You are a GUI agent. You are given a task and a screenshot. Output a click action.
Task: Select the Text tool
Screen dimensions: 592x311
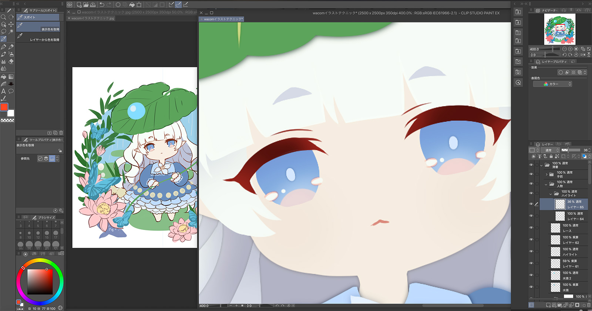click(x=3, y=91)
